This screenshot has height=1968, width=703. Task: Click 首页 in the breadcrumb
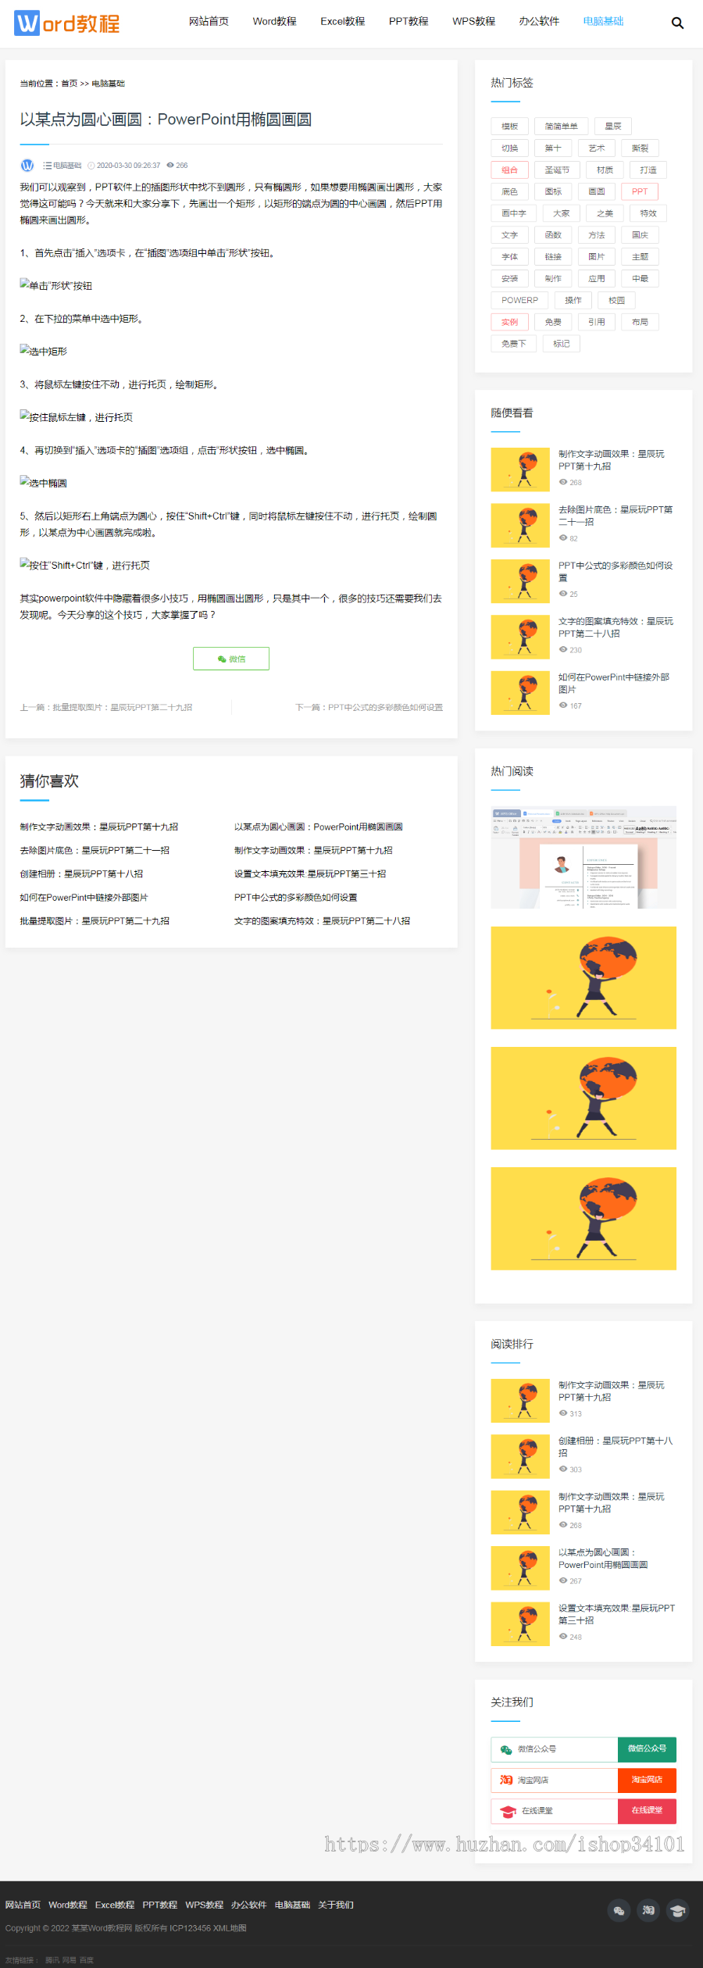70,84
